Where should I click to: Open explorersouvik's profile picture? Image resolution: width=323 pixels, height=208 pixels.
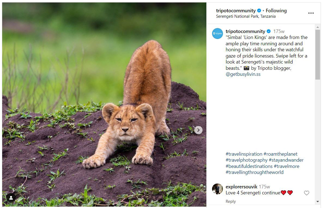[x=218, y=189]
